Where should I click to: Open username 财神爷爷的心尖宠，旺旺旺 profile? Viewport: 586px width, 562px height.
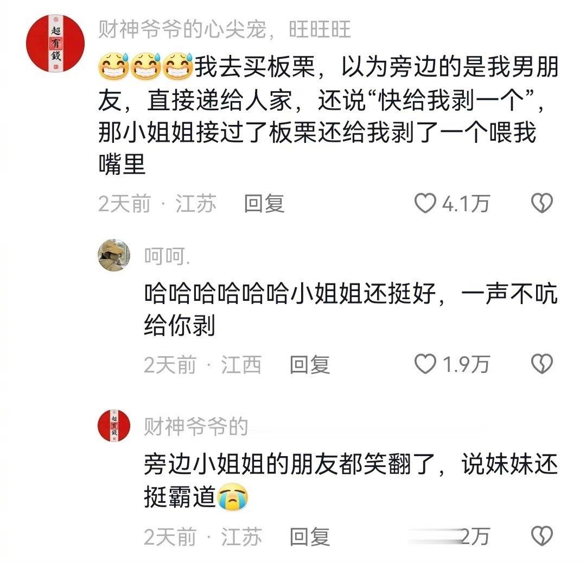click(x=225, y=29)
